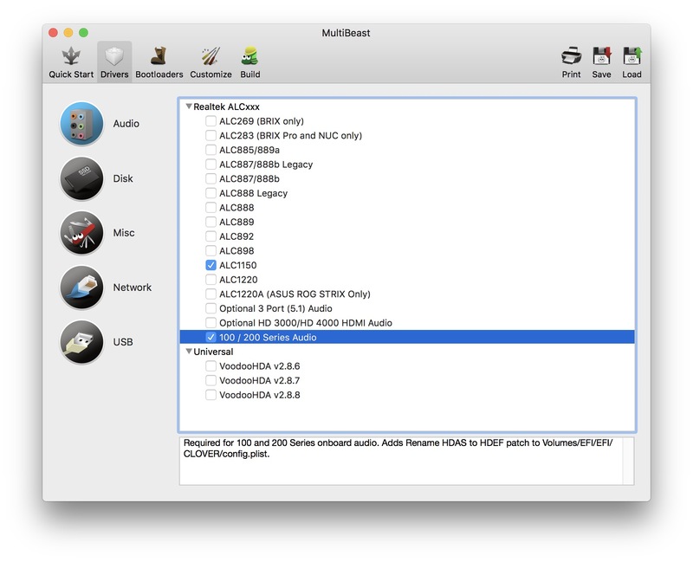The width and height of the screenshot is (693, 562).
Task: Maximize the MultiBeast window
Action: 83,33
